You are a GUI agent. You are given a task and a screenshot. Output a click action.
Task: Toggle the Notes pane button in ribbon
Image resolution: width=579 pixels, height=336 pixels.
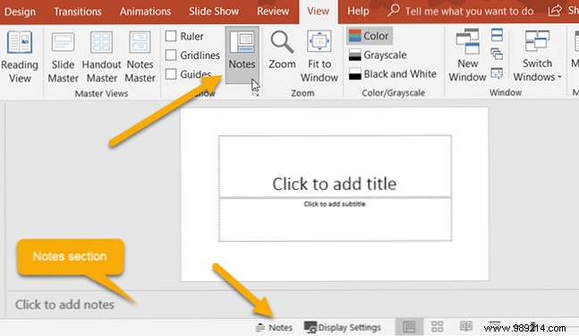click(242, 55)
